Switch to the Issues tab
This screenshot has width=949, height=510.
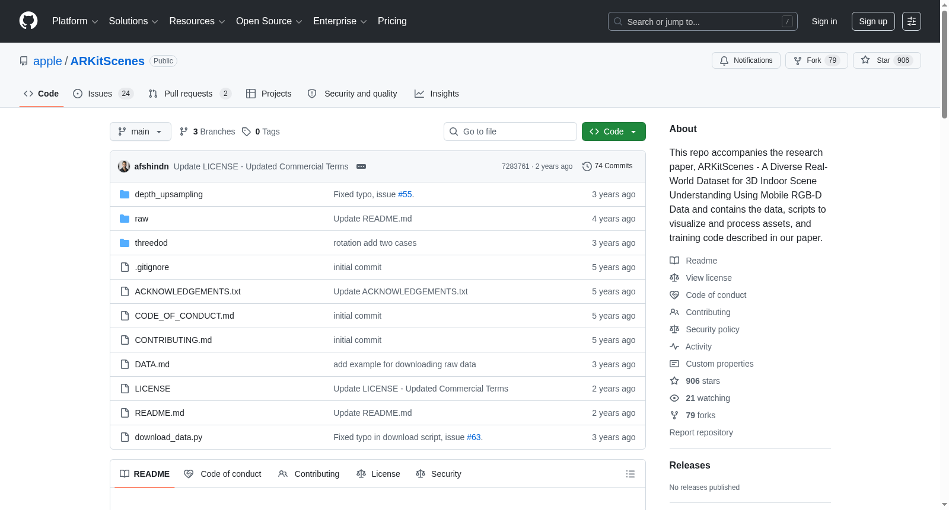click(x=103, y=94)
